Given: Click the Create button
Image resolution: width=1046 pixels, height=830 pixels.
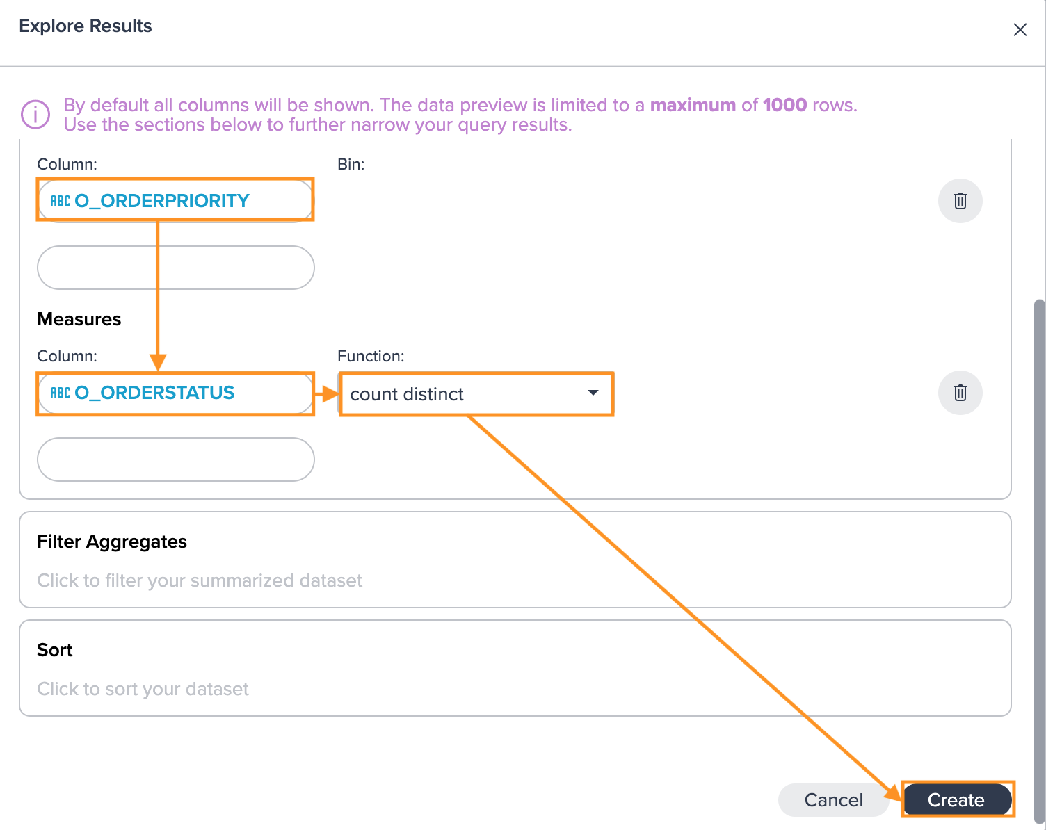Looking at the screenshot, I should pyautogui.click(x=956, y=800).
